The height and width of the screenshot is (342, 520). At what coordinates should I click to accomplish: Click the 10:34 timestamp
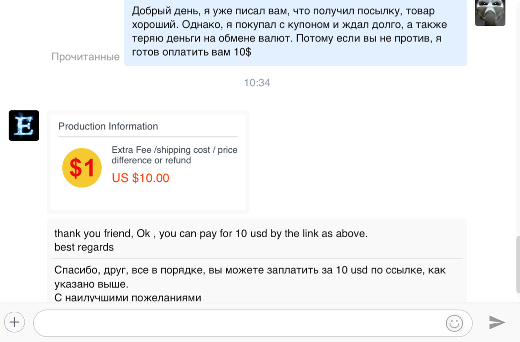(257, 83)
